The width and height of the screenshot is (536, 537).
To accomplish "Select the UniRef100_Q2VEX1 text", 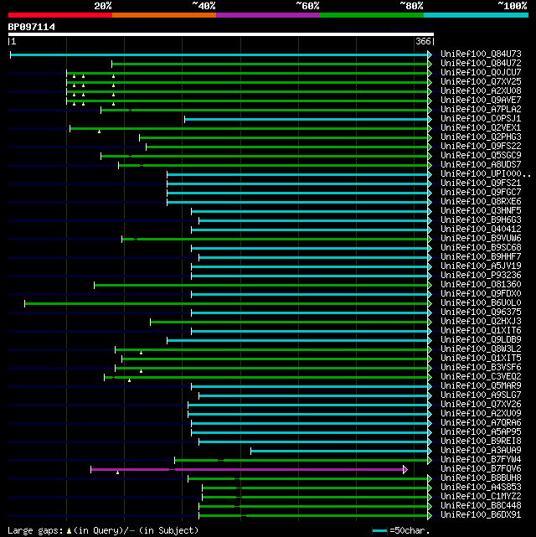I will [481, 128].
